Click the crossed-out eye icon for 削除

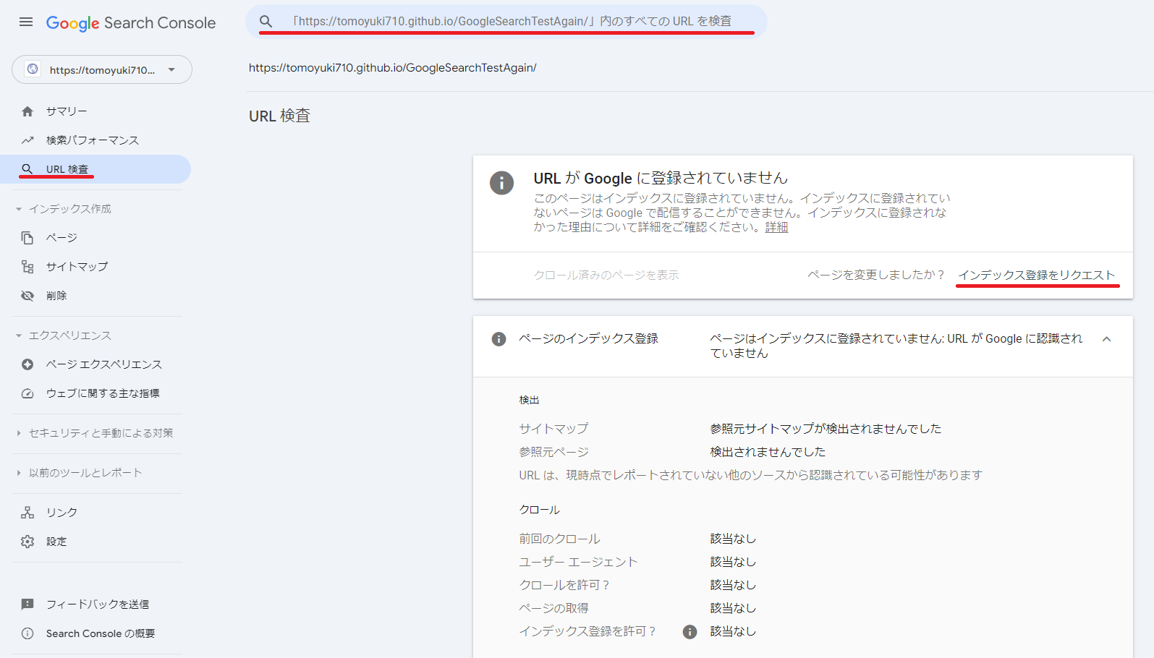pos(27,296)
